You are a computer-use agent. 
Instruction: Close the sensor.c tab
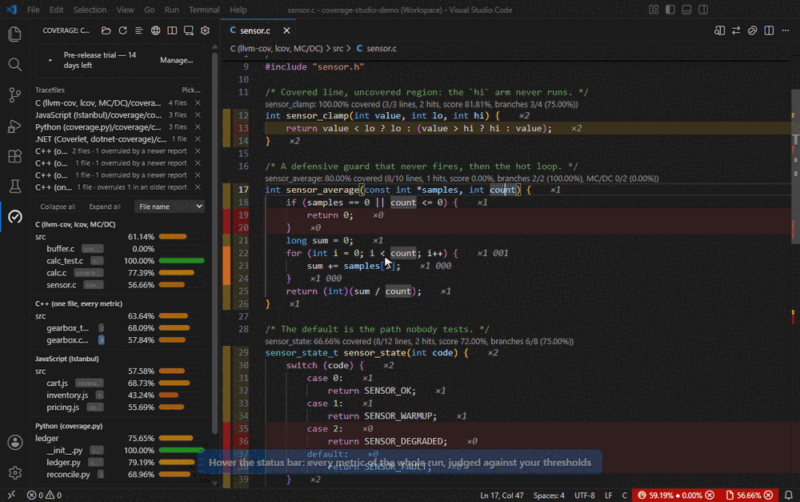click(x=286, y=30)
